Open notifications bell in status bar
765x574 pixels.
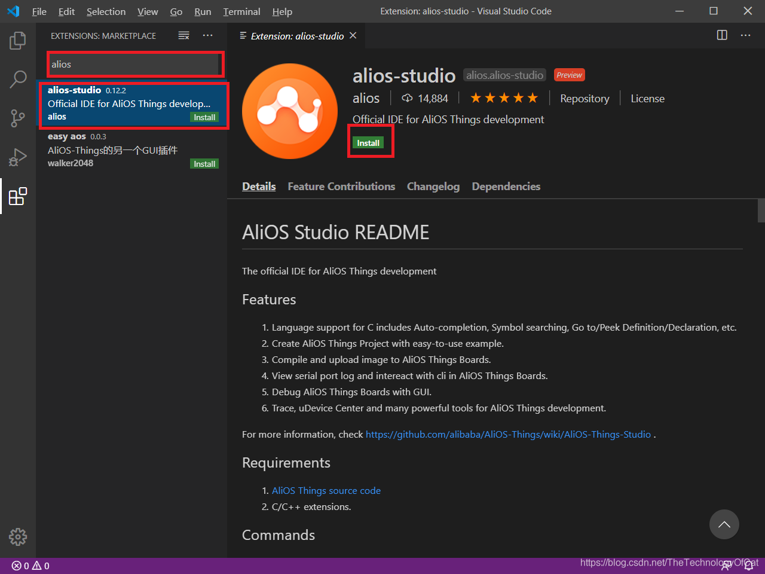tap(748, 566)
